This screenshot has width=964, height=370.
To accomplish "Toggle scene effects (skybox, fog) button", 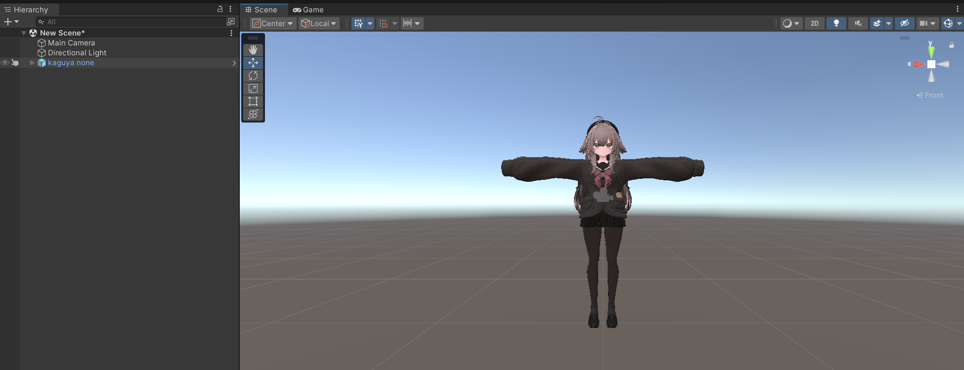I will coord(877,23).
